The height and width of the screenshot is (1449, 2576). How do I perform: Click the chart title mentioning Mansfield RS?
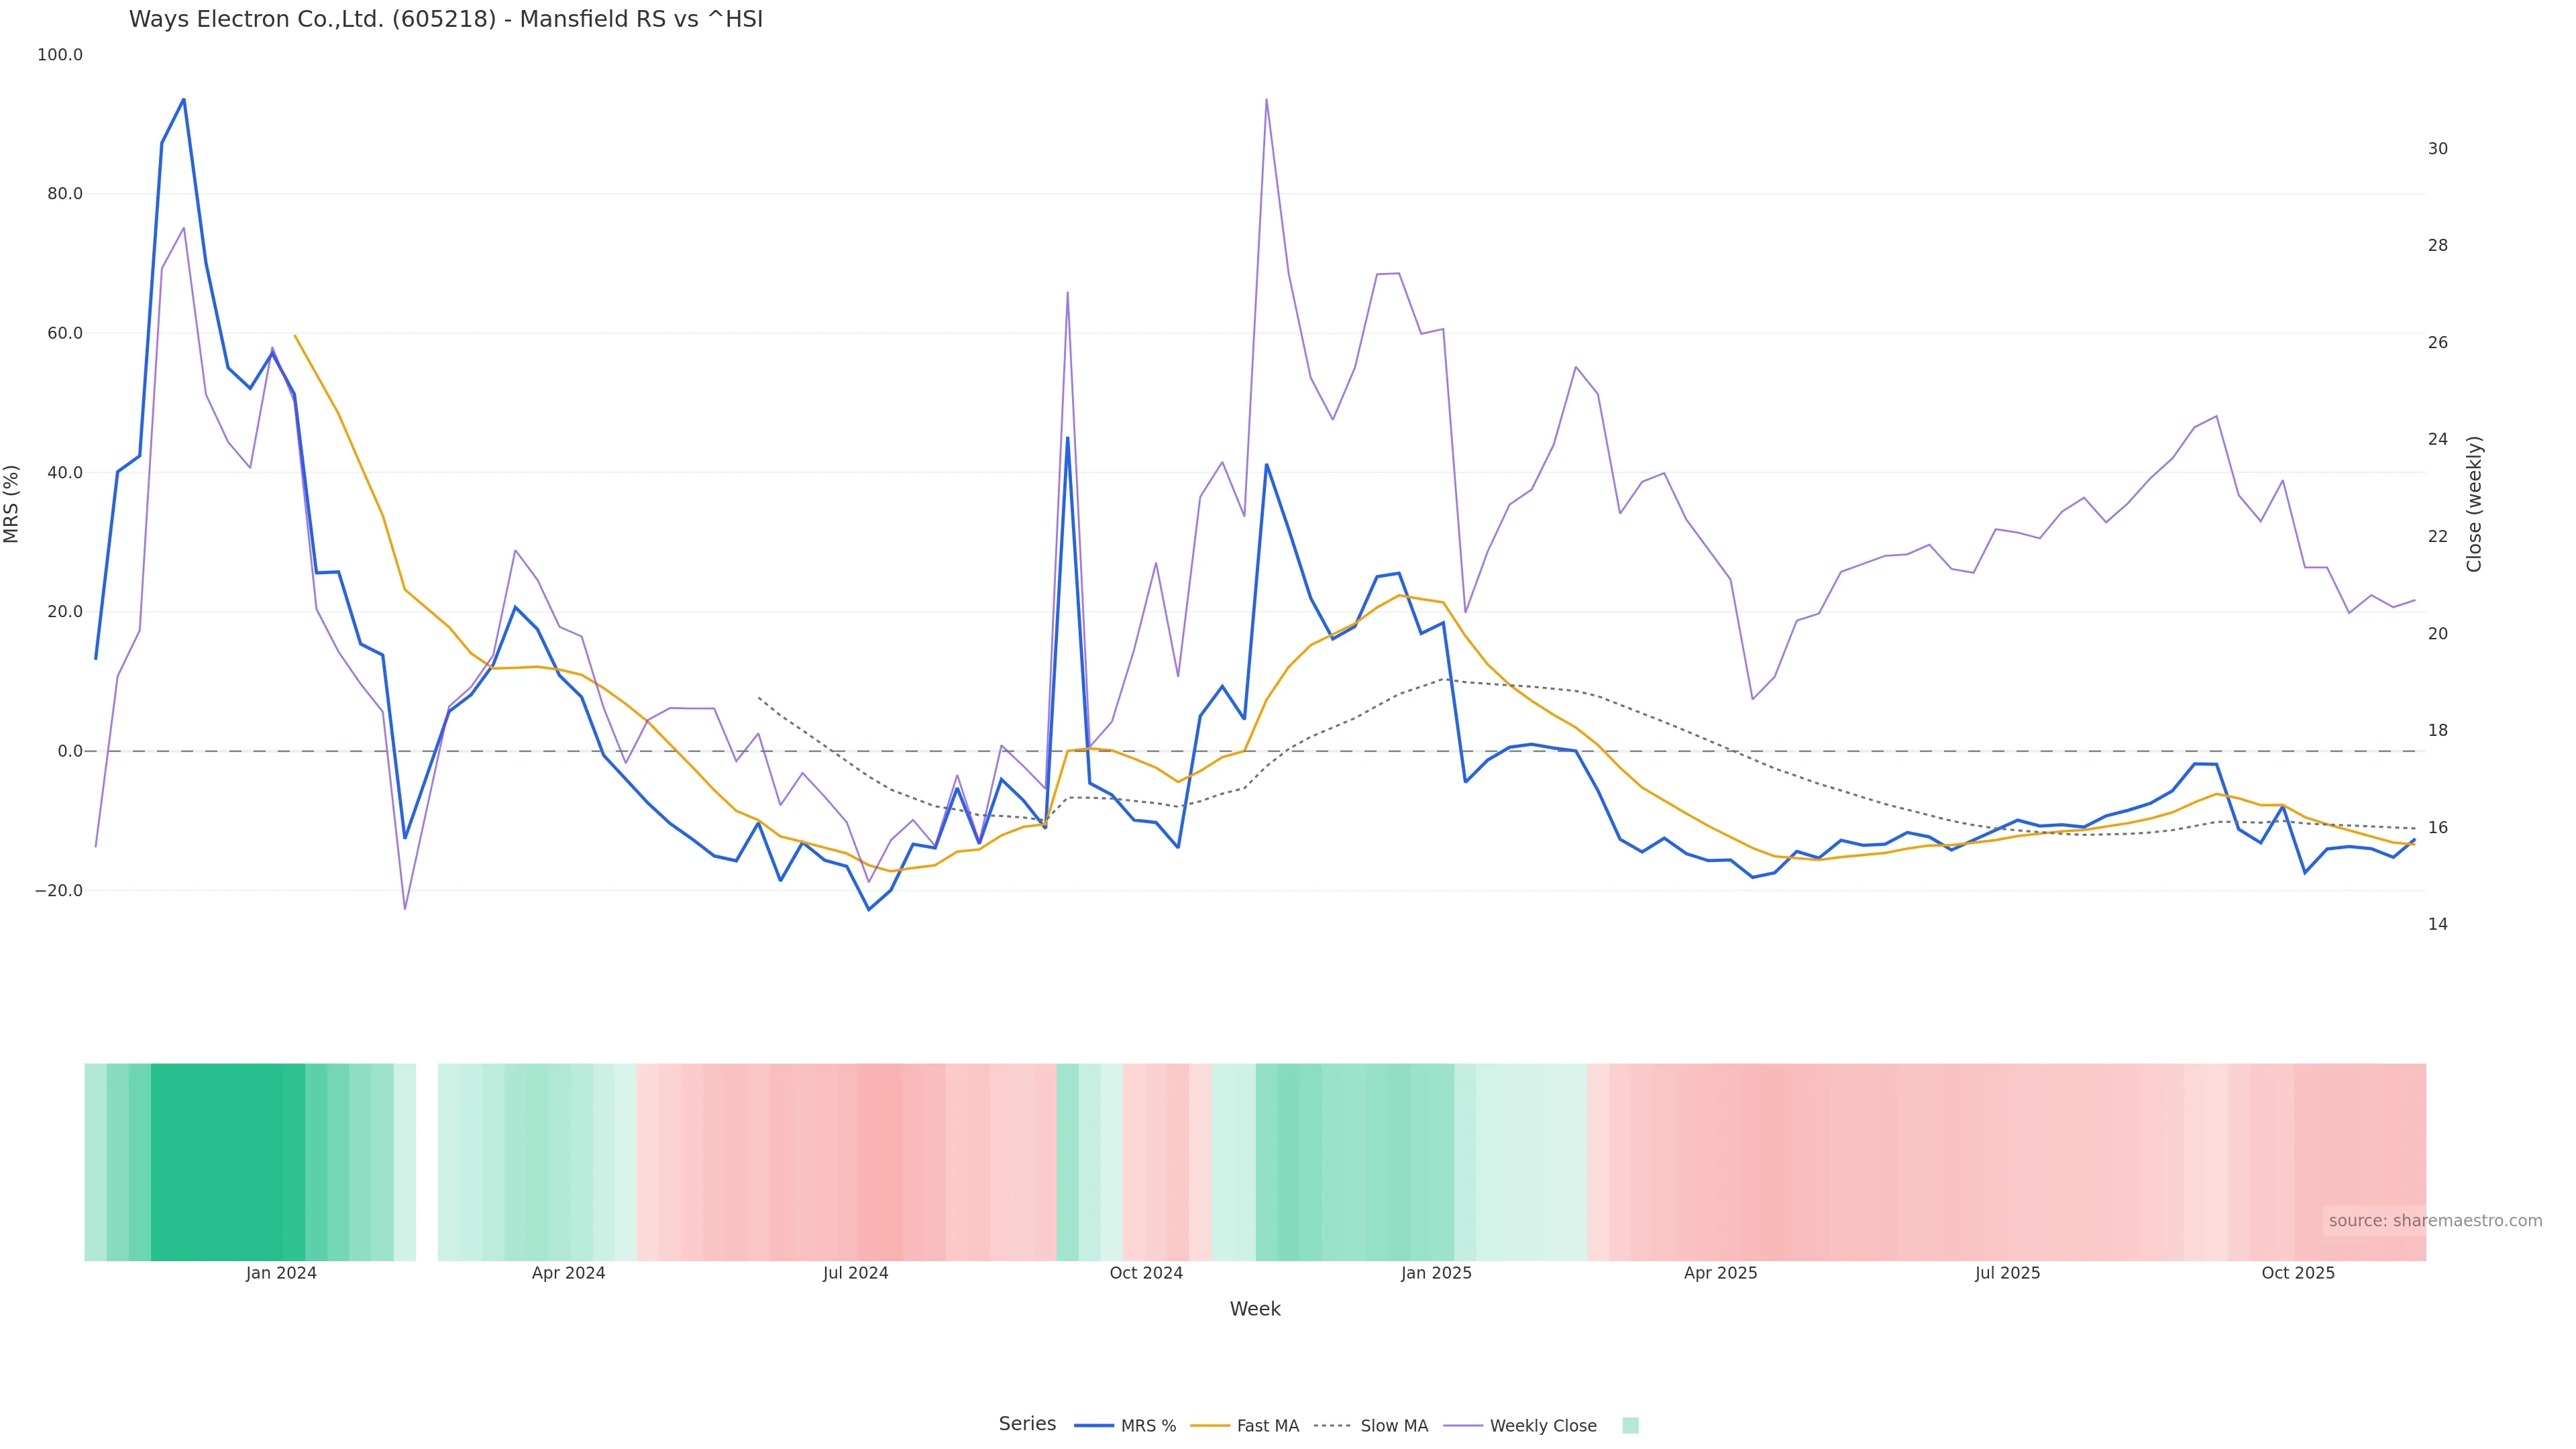tap(446, 19)
